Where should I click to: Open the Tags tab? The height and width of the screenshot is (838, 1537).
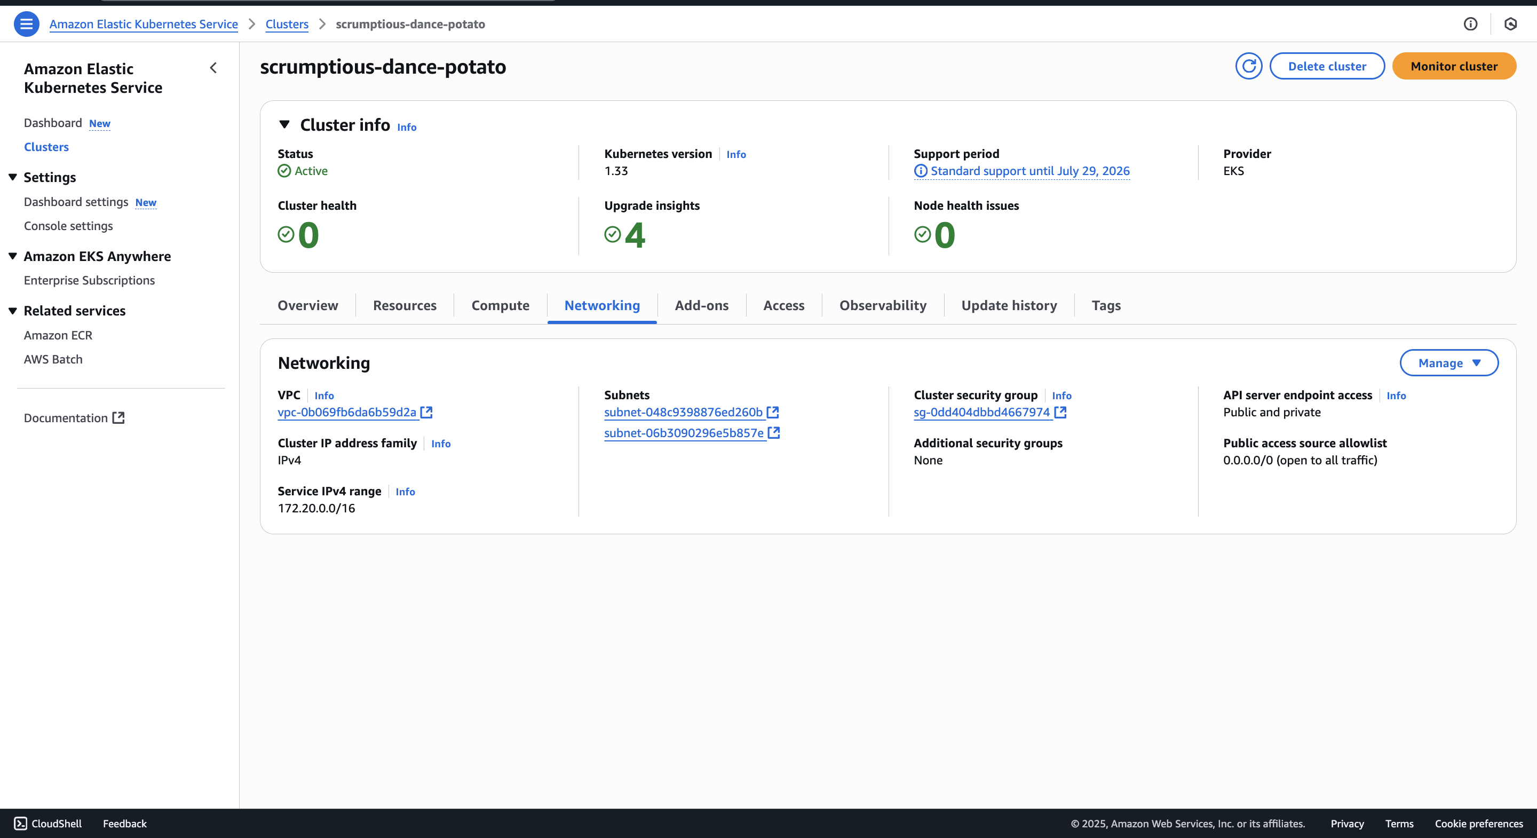1106,305
